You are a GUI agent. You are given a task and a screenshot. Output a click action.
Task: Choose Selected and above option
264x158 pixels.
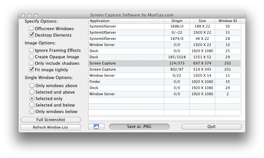(32, 92)
